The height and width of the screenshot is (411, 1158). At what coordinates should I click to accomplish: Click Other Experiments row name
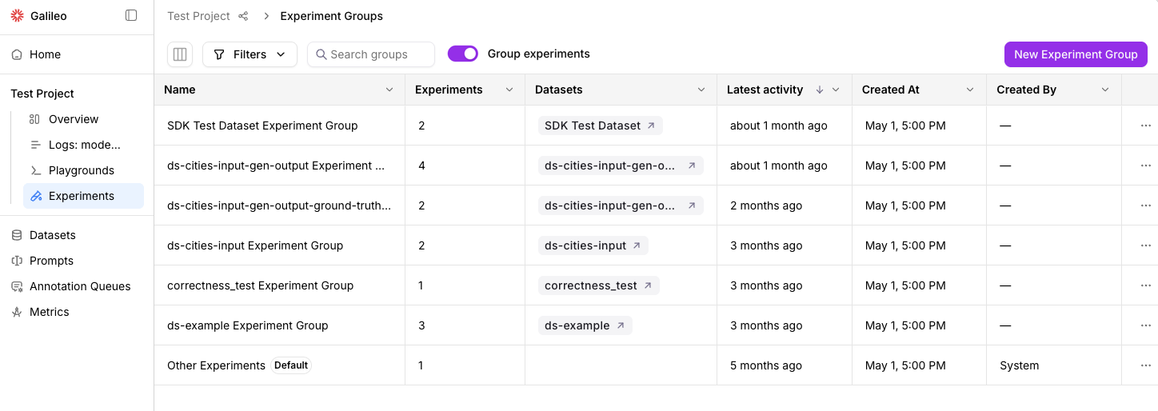click(216, 365)
